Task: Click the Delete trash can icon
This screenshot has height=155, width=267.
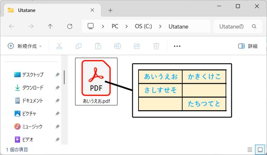Action: [156, 46]
